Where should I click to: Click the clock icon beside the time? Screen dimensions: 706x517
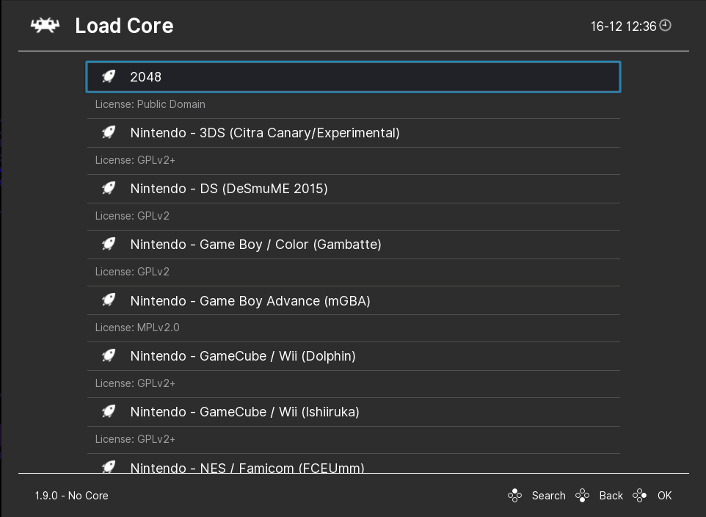665,26
